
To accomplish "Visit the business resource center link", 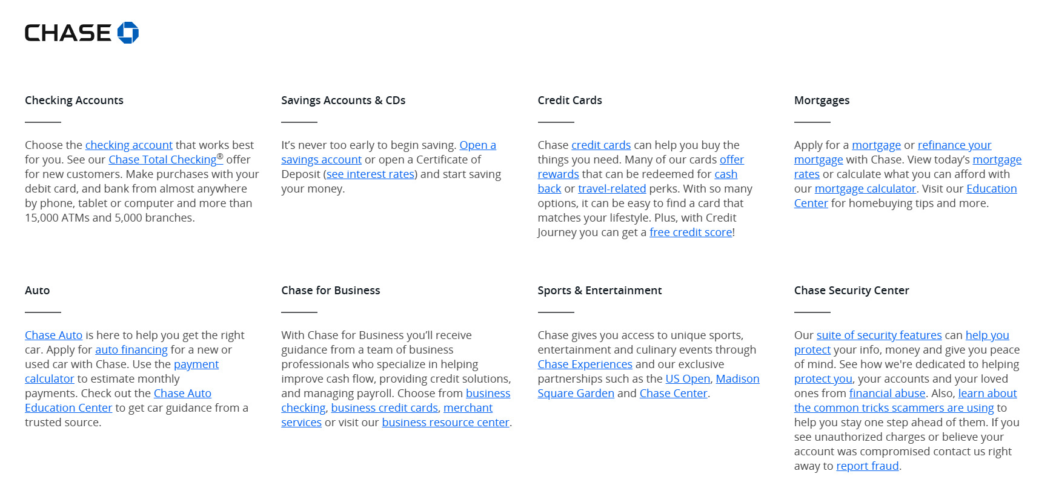I will 445,423.
